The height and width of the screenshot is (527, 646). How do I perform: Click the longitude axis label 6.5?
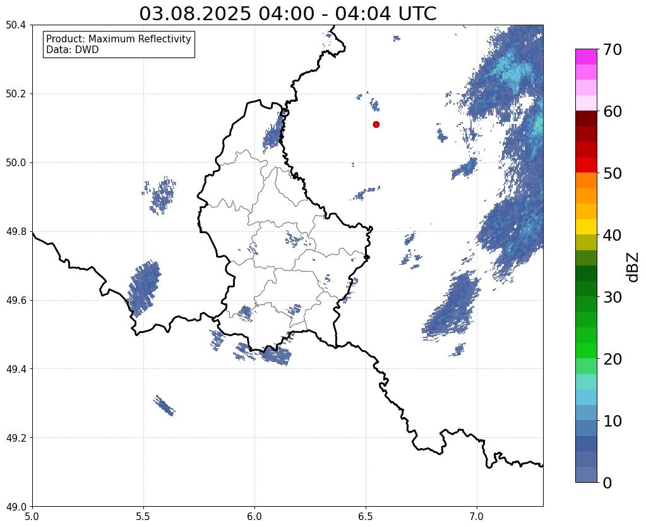(366, 516)
